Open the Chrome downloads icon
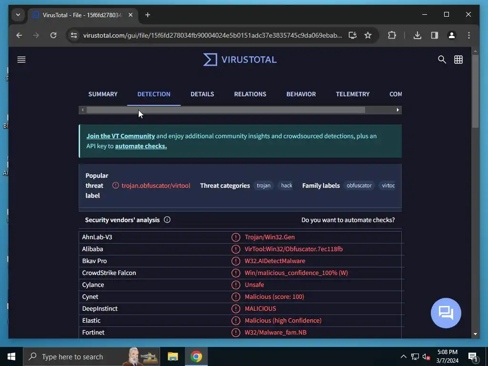Viewport: 488px width, 366px height. 417,35
